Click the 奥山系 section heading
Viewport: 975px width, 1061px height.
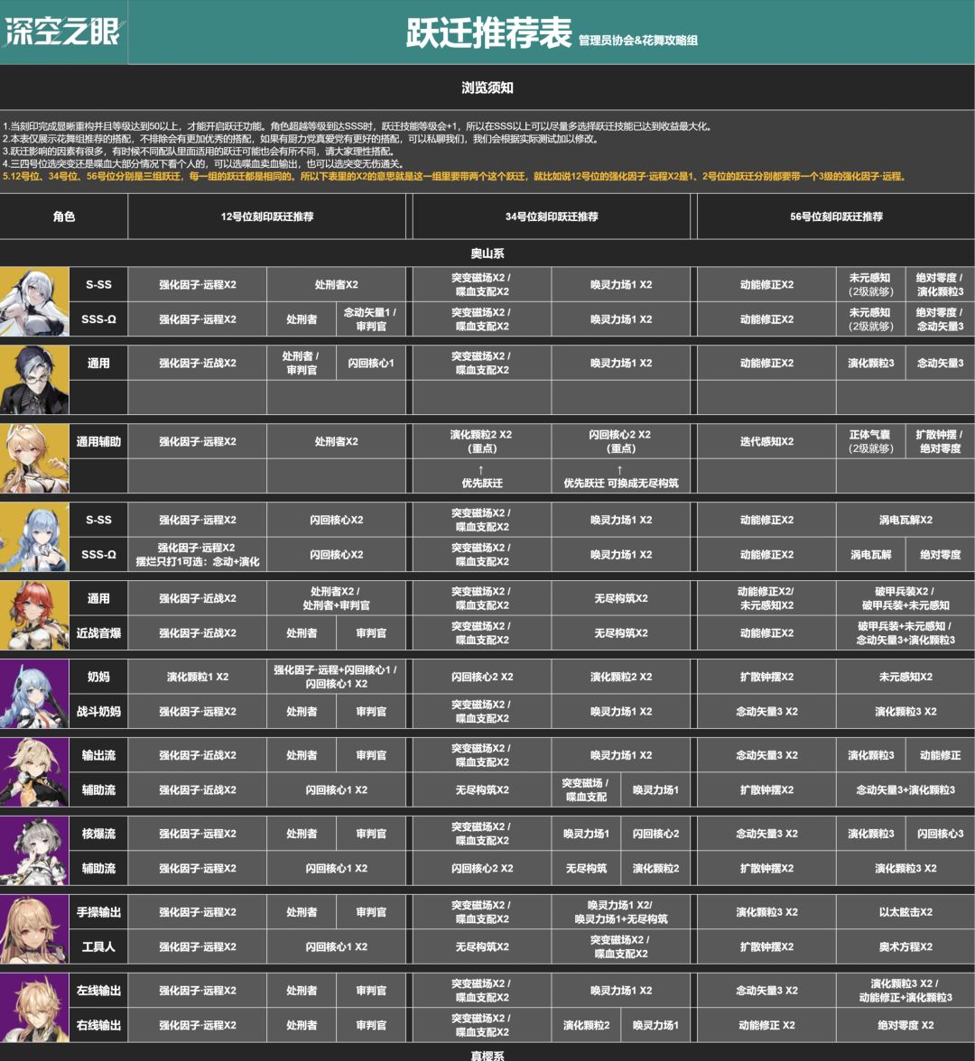pyautogui.click(x=487, y=254)
